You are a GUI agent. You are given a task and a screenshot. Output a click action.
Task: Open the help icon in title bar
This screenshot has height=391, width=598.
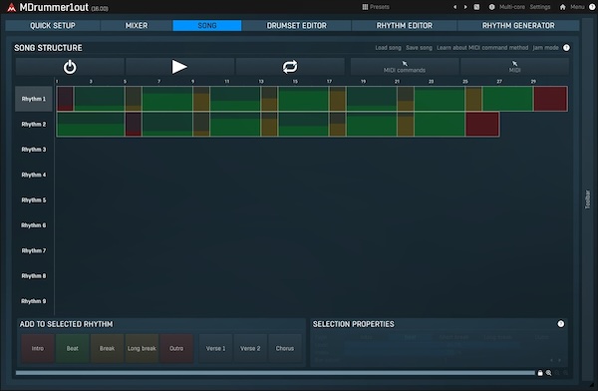pyautogui.click(x=592, y=7)
